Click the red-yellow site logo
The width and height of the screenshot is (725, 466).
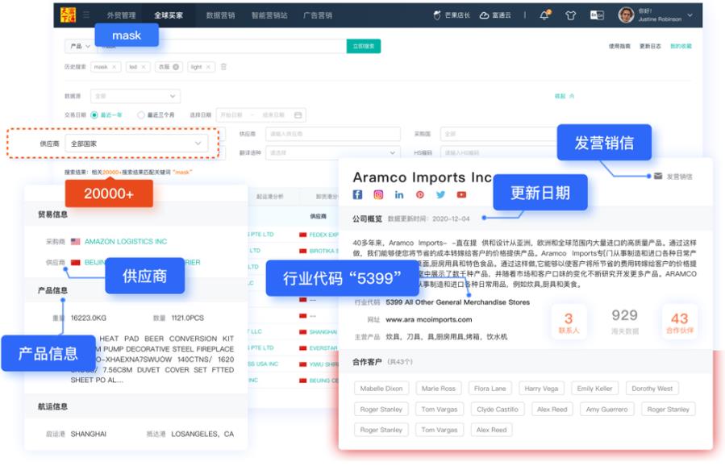click(68, 15)
